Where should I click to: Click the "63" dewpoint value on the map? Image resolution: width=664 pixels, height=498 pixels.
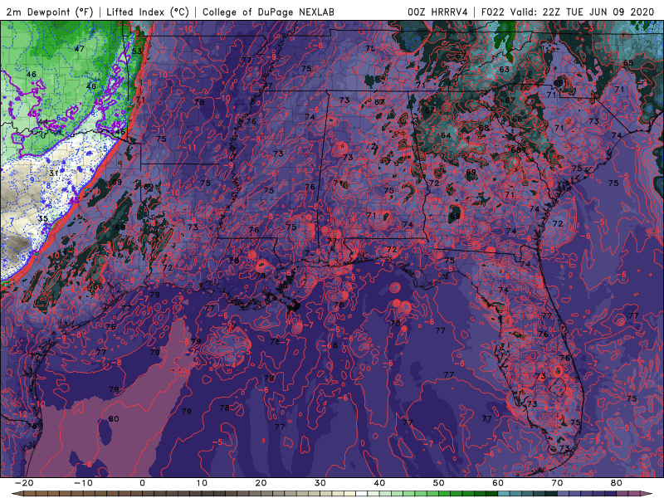[x=504, y=69]
